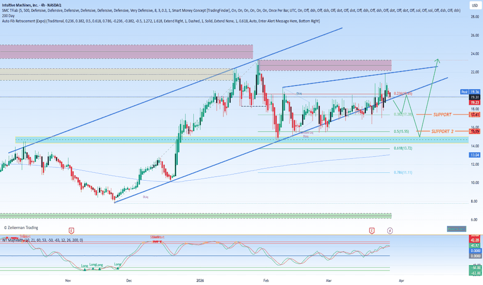The width and height of the screenshot is (483, 285).
Task: Open the earnings marker in late March
Action: tap(372, 231)
